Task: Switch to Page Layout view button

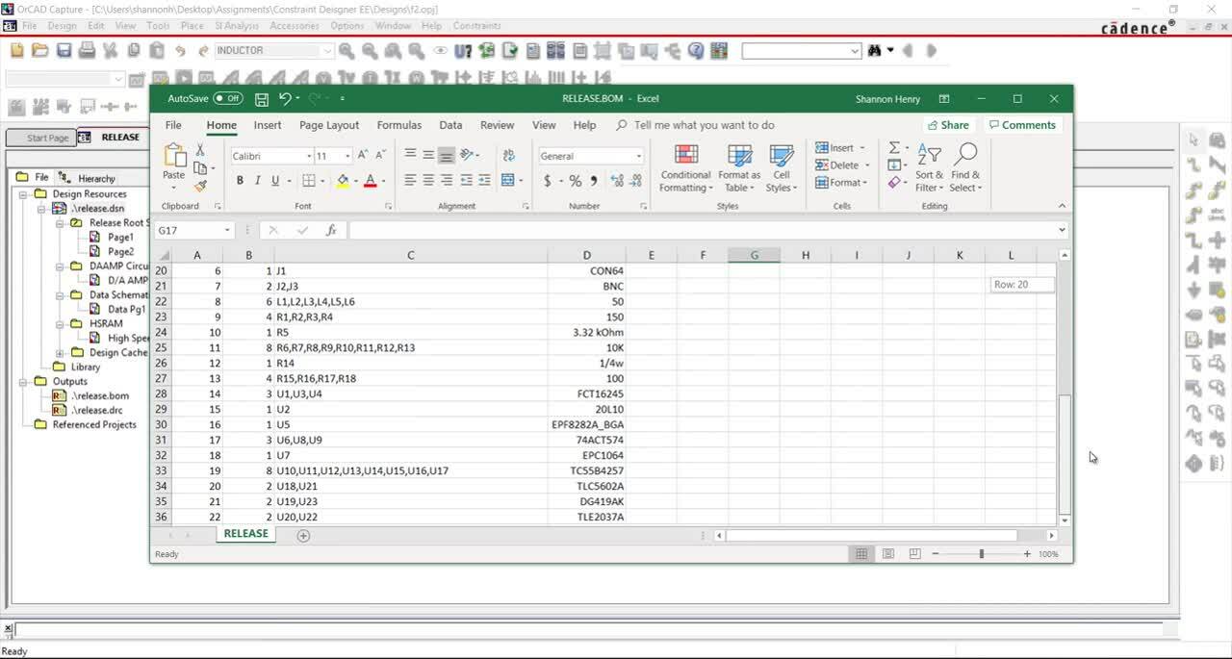Action: click(888, 554)
